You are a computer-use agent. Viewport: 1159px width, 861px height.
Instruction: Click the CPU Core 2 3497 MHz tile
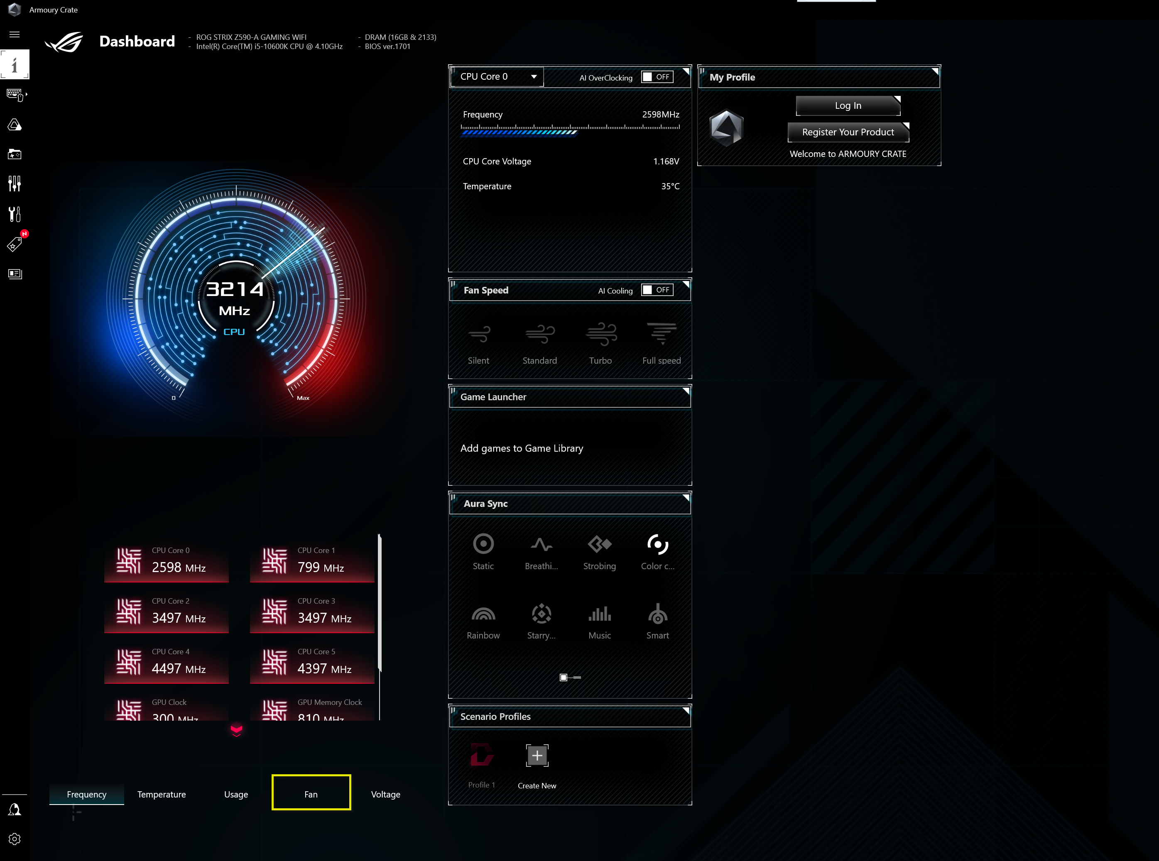pos(167,612)
